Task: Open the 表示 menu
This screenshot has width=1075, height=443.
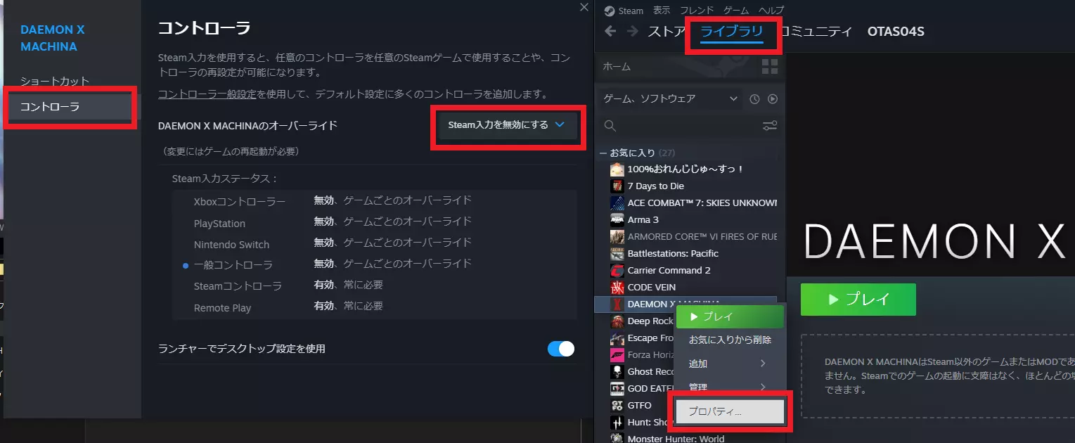Action: pyautogui.click(x=662, y=11)
